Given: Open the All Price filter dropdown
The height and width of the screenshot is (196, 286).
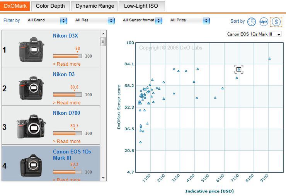Looking at the screenshot, I should pyautogui.click(x=190, y=20).
